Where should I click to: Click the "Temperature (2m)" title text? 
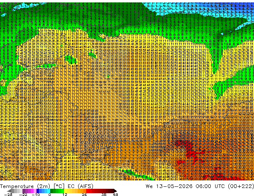point(25,186)
